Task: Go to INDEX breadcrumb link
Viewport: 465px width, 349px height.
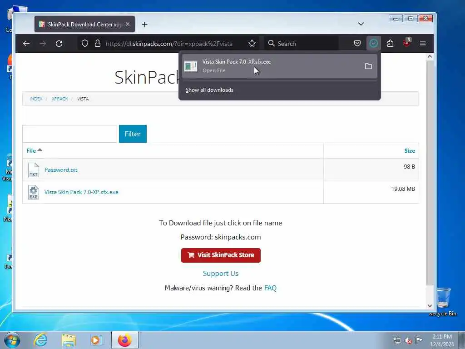Action: pos(36,99)
